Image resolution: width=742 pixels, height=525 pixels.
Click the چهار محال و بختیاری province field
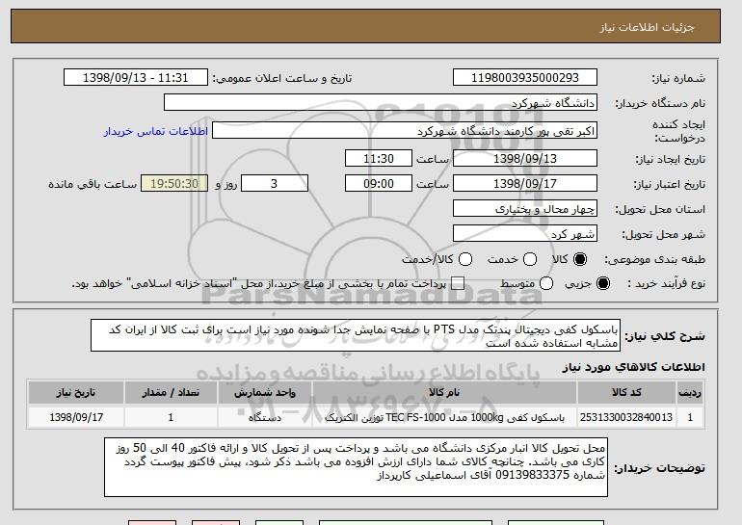pos(525,209)
